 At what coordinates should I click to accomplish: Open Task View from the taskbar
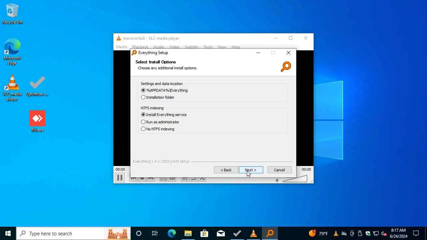[x=155, y=233]
